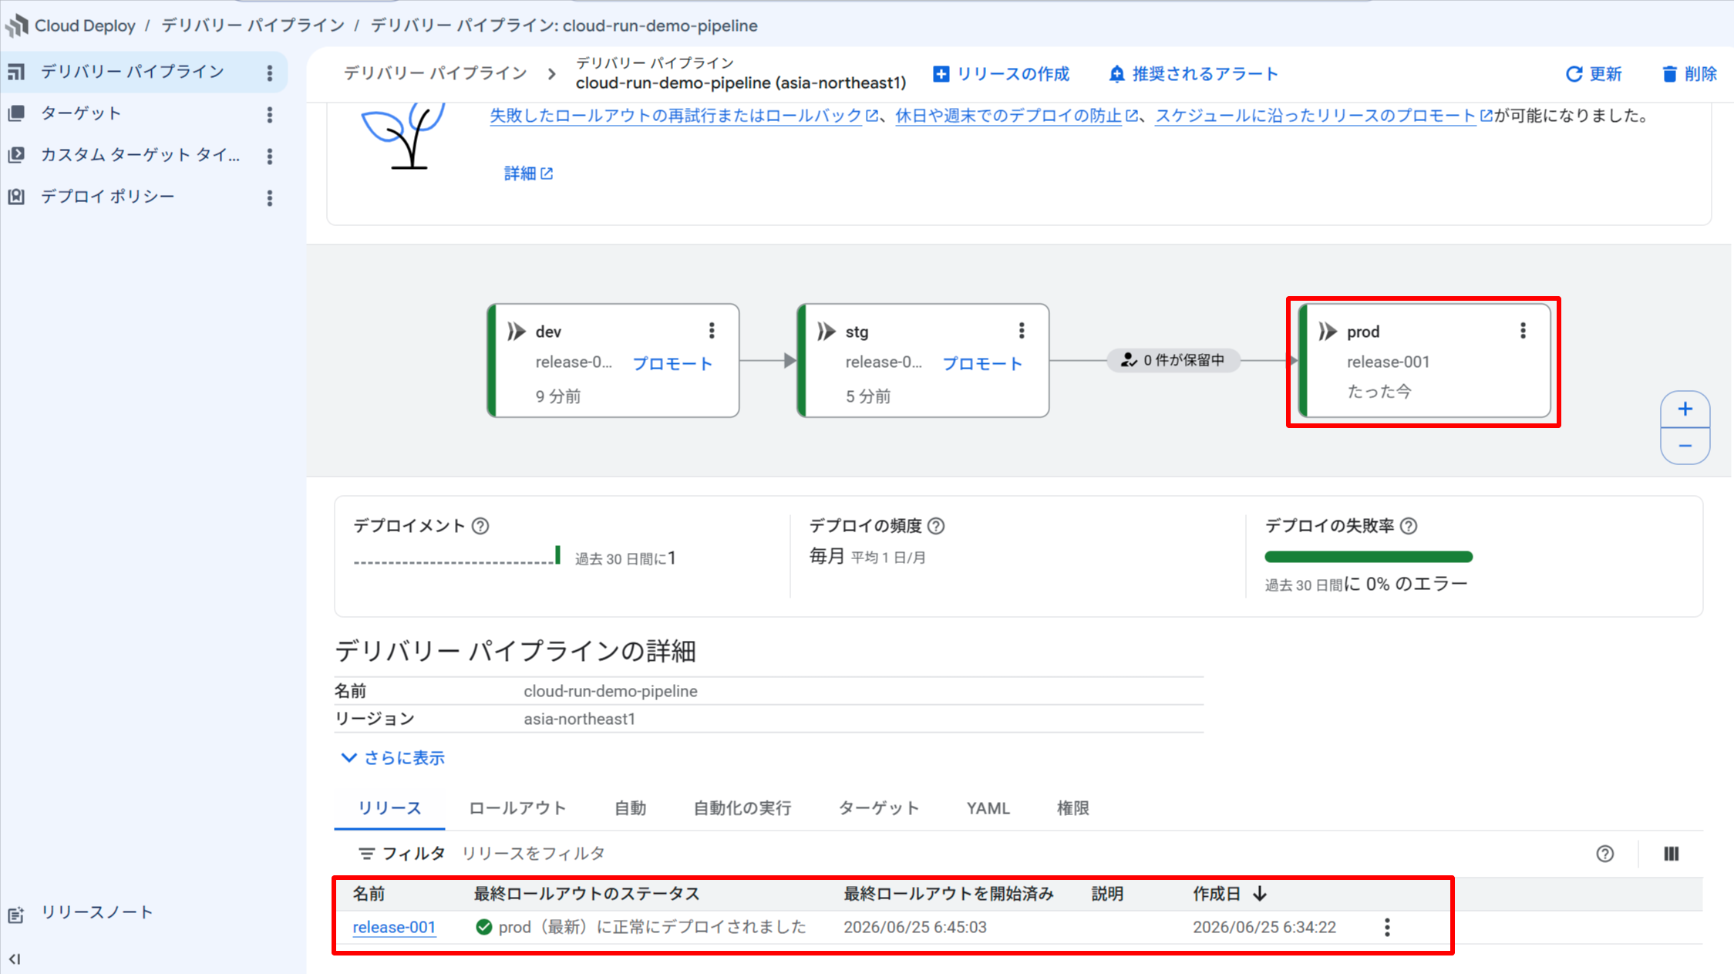This screenshot has height=974, width=1734.
Task: Open more menu for デプロイ ポリシー sidebar item
Action: [x=270, y=197]
